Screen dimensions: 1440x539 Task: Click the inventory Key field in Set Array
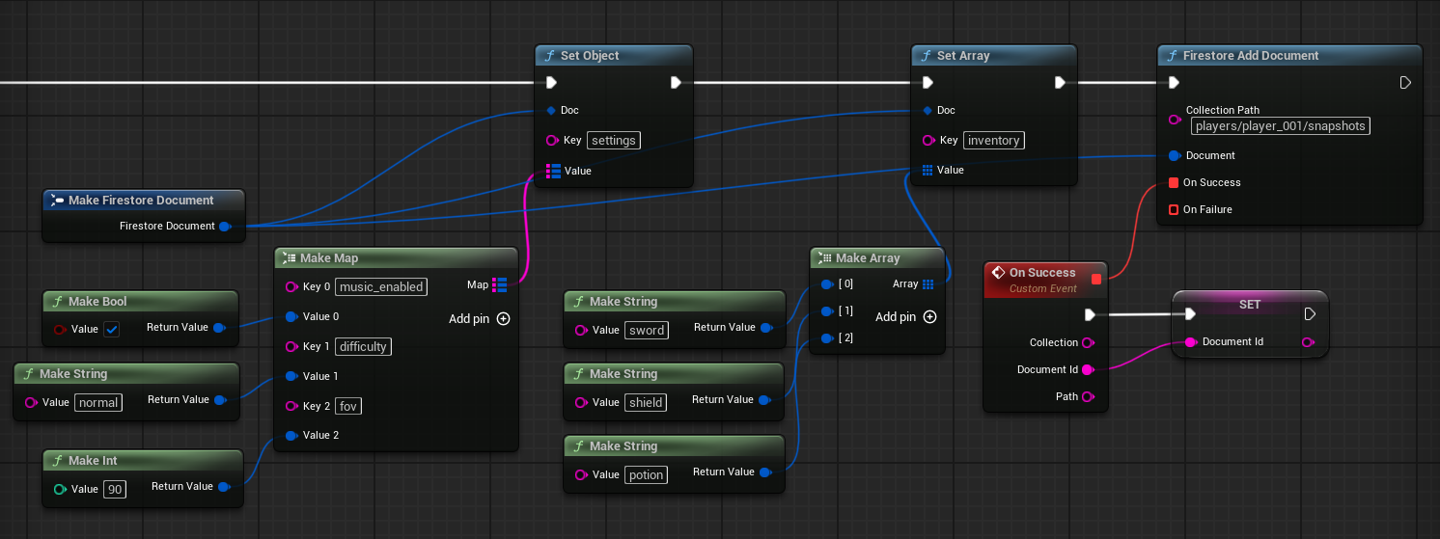tap(993, 141)
